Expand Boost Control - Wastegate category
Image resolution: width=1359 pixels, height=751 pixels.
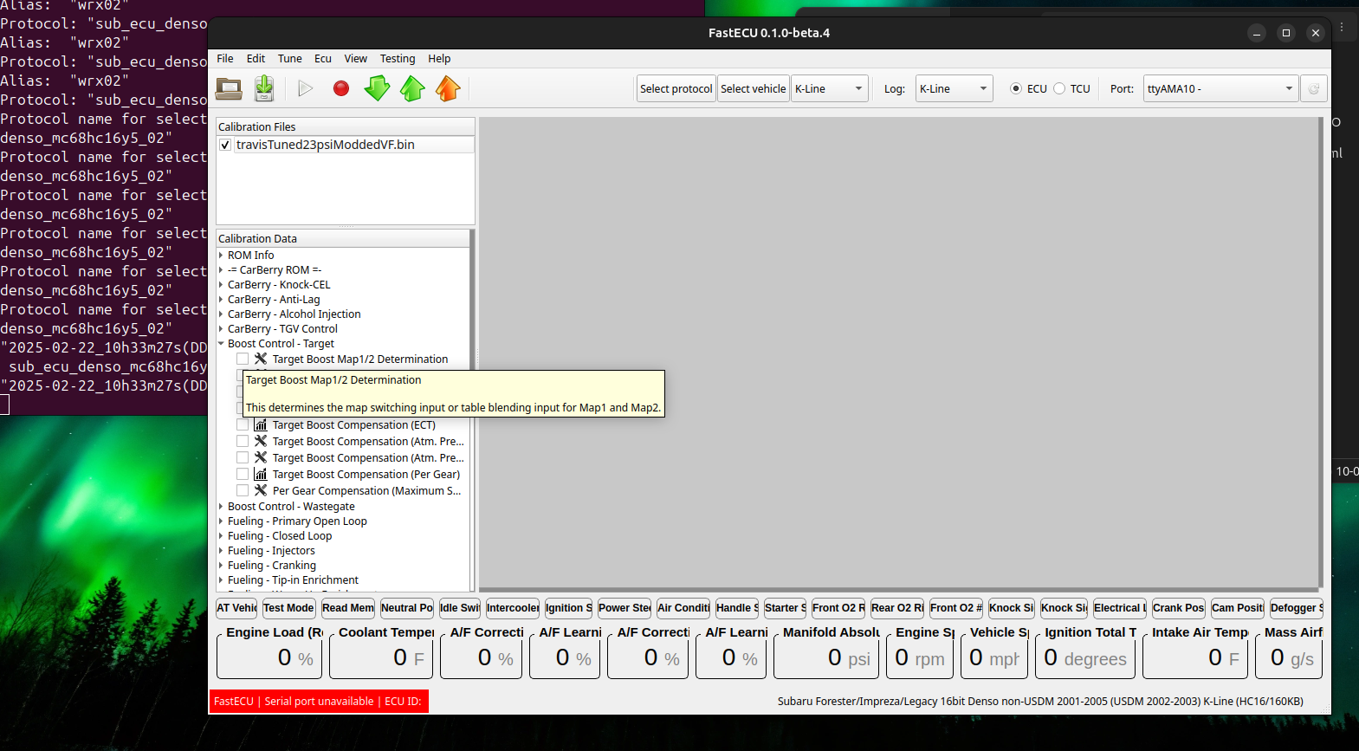(x=221, y=507)
